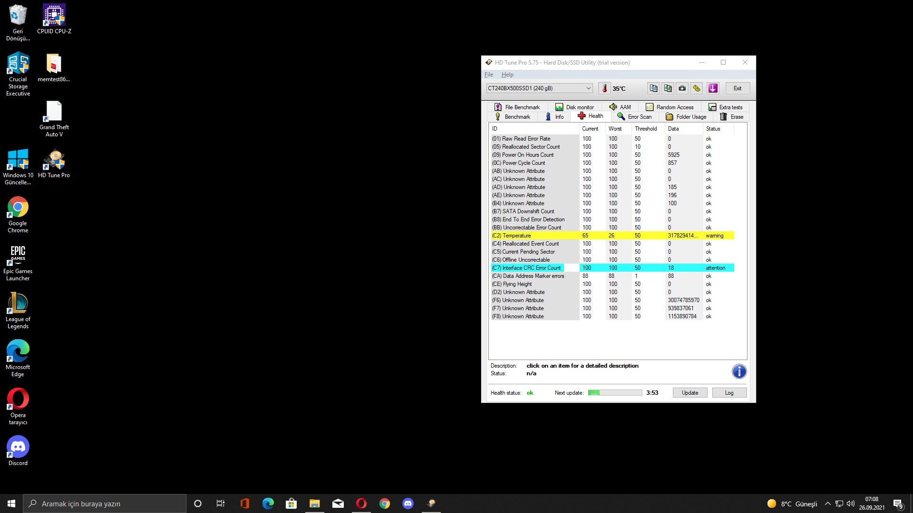Click Discord icon in the taskbar
This screenshot has height=513, width=913.
coord(408,503)
